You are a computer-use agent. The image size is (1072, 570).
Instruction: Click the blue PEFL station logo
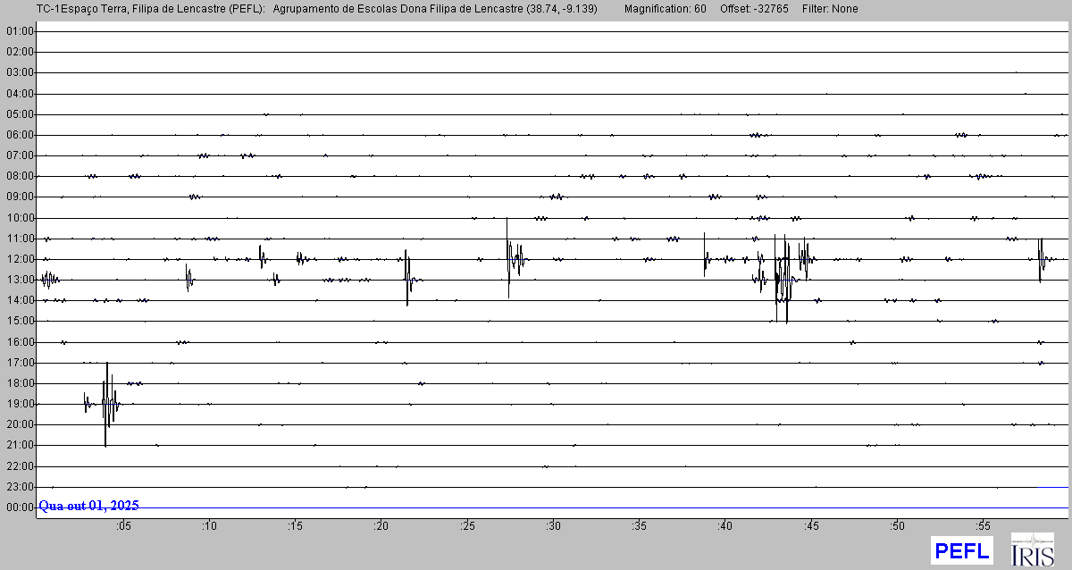962,550
